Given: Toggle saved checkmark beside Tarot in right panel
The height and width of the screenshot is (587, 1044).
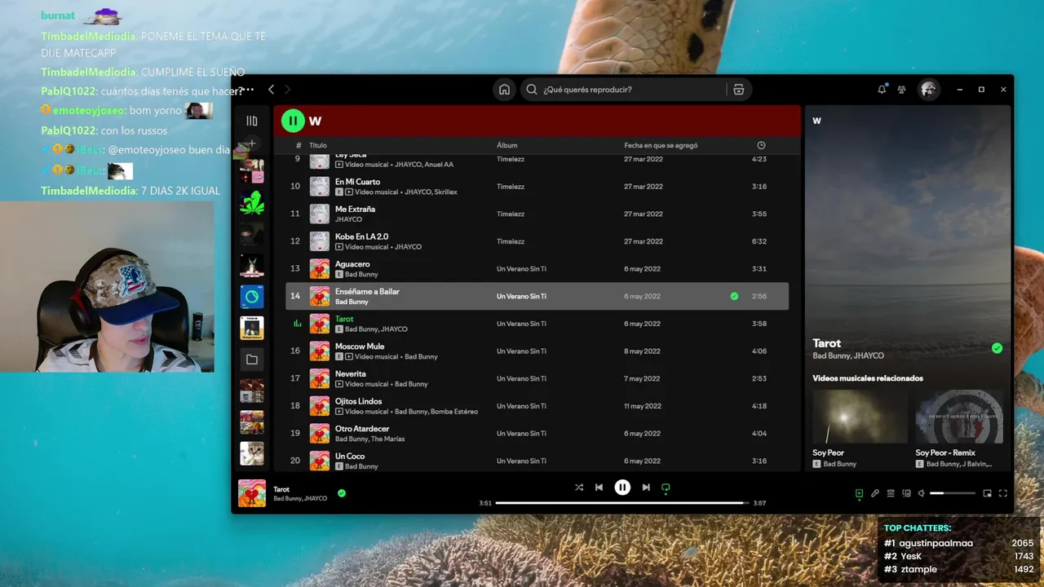Looking at the screenshot, I should coord(997,348).
